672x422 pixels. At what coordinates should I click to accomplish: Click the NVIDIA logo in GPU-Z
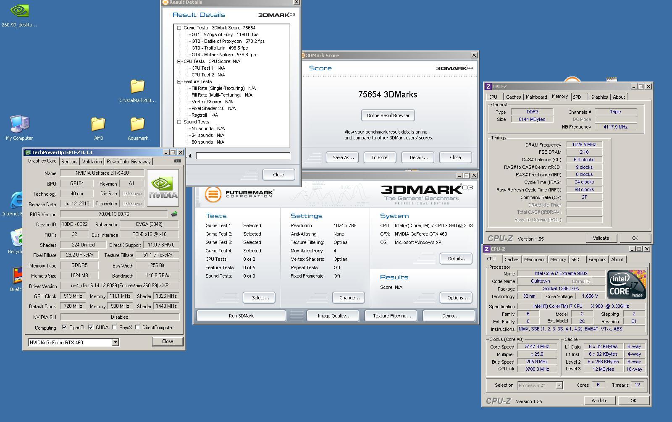pos(163,188)
